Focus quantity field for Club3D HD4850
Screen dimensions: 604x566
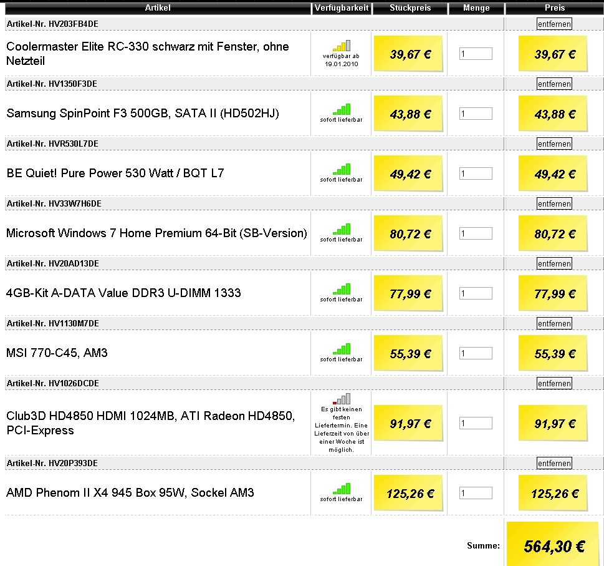pyautogui.click(x=476, y=423)
